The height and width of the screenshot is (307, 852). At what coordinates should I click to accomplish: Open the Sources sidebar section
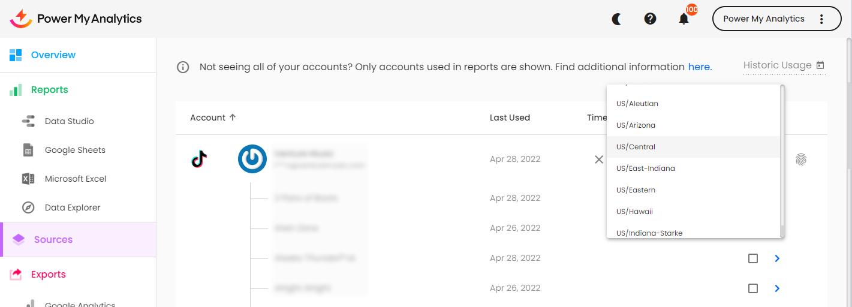point(53,240)
